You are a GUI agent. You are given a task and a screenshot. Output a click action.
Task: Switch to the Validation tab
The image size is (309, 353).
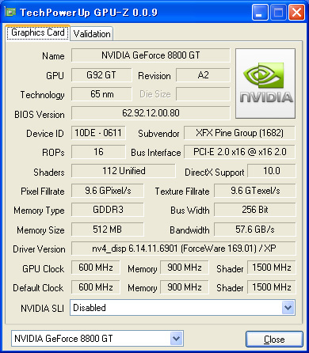pos(92,34)
